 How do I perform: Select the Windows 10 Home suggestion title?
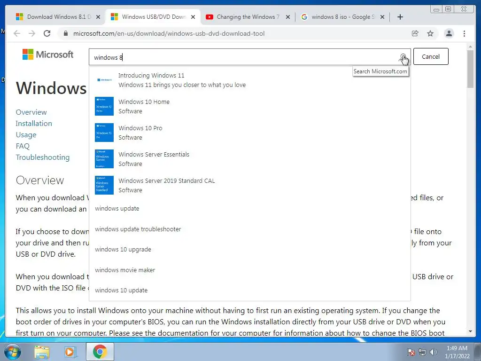pyautogui.click(x=144, y=102)
